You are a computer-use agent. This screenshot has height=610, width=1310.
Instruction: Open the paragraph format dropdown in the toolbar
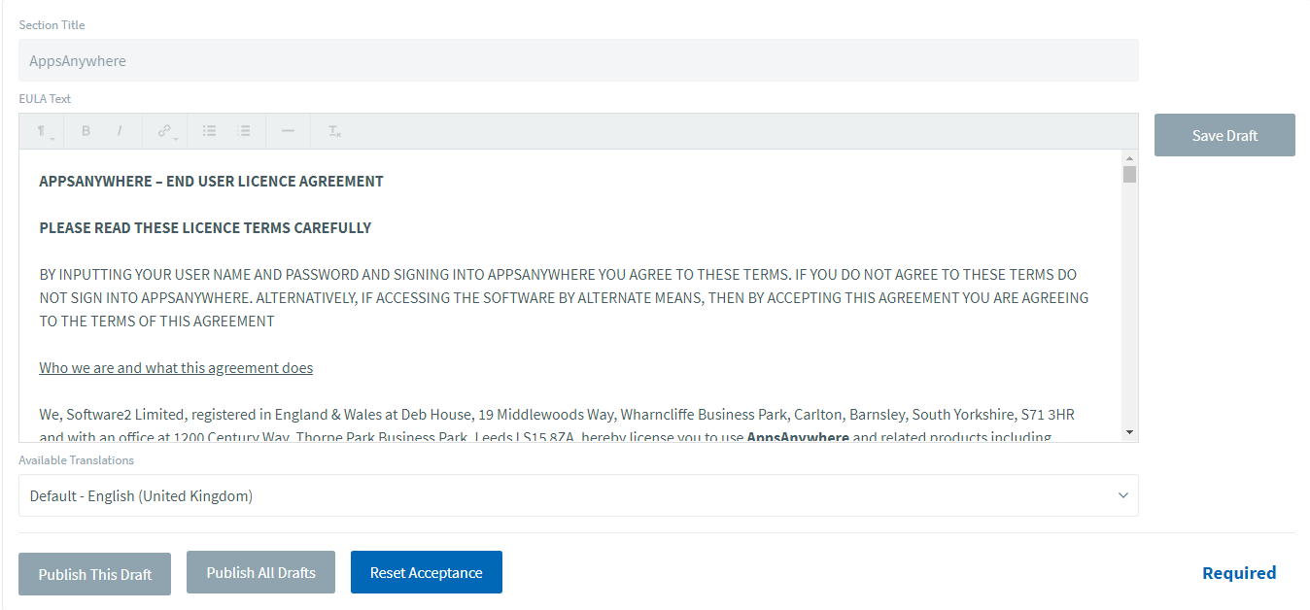tap(44, 131)
